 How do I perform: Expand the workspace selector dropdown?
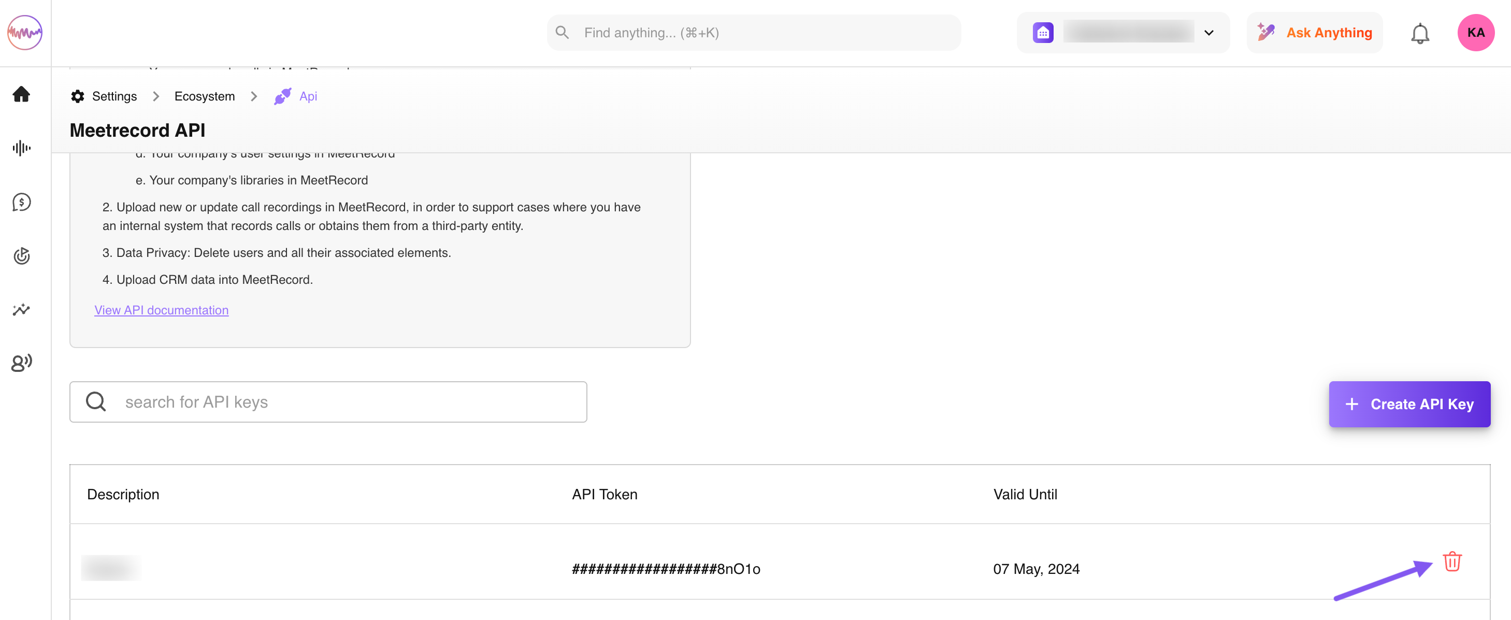tap(1209, 33)
